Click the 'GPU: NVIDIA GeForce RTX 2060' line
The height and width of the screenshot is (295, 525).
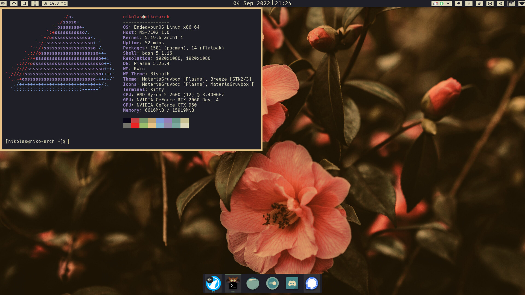point(171,100)
